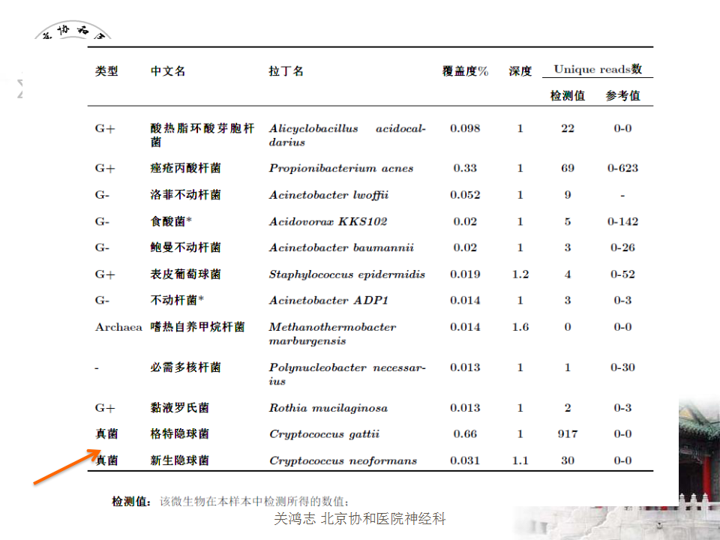Click the 深度 column header
The image size is (720, 540).
[x=520, y=71]
